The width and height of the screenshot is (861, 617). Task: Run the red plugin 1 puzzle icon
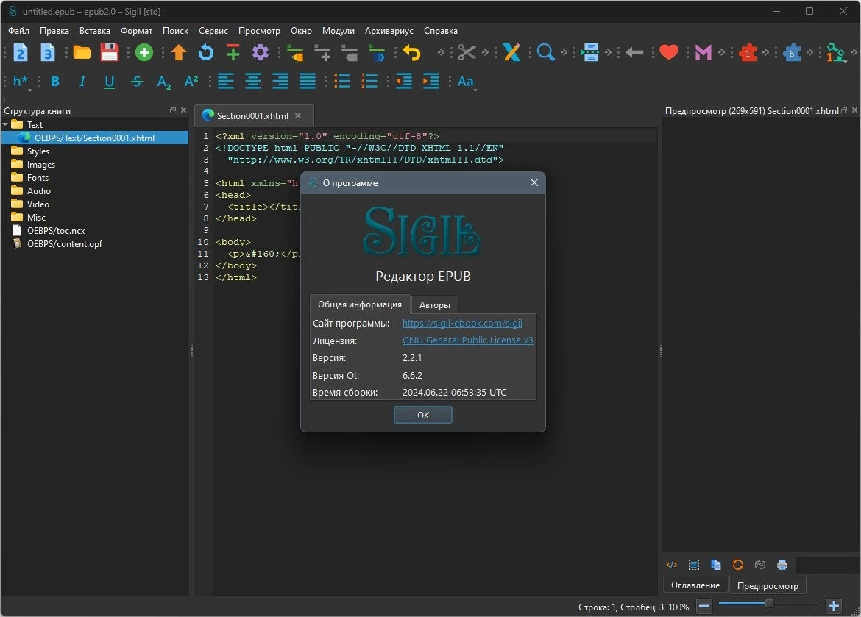pyautogui.click(x=748, y=53)
